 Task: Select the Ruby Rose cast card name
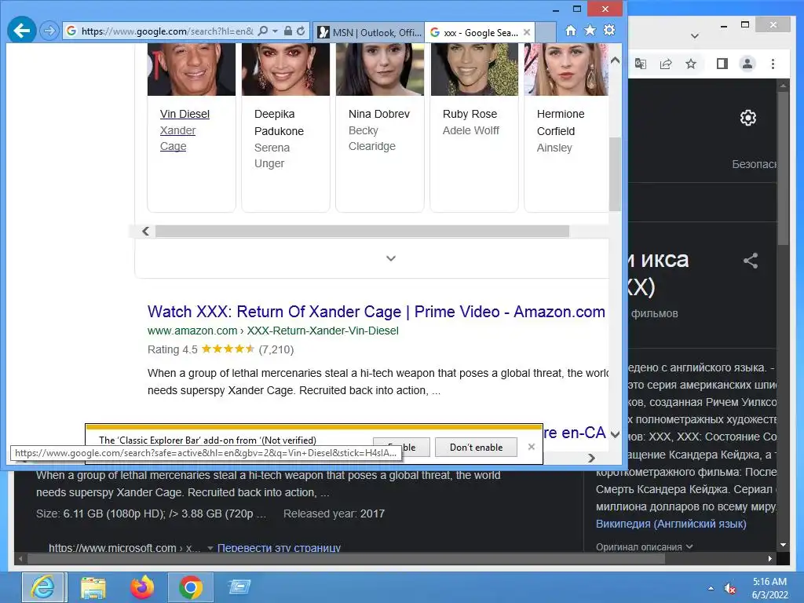click(x=470, y=114)
